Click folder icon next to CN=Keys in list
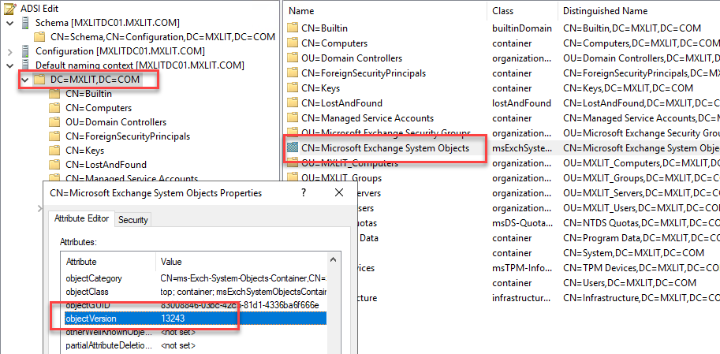Viewport: 720px width, 354px height. point(292,88)
